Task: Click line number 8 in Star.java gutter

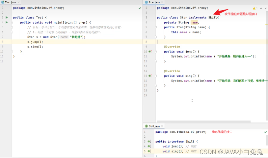Action: tap(146, 42)
